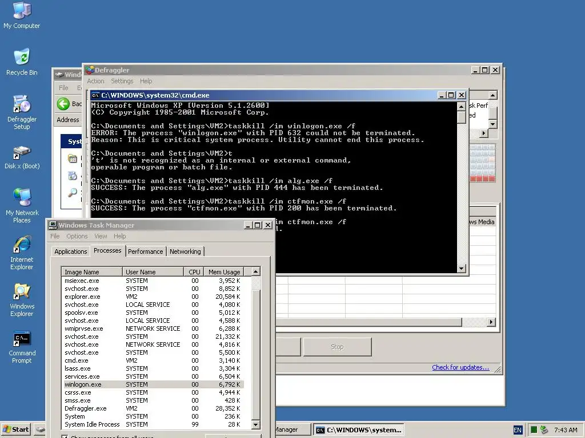Open Task Manager Options menu
The image size is (585, 438).
pos(77,236)
